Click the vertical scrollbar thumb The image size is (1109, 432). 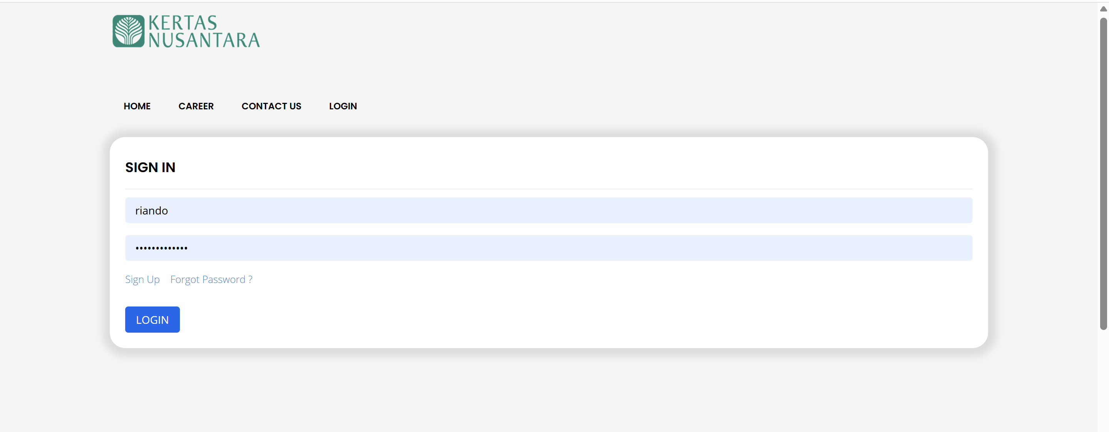(x=1103, y=172)
